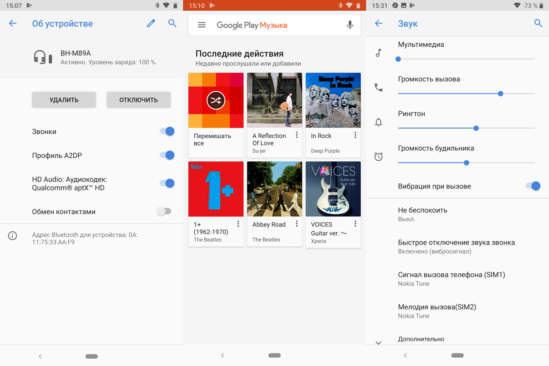
Task: Disable HD Audio aptX HD switch
Action: coord(167,183)
